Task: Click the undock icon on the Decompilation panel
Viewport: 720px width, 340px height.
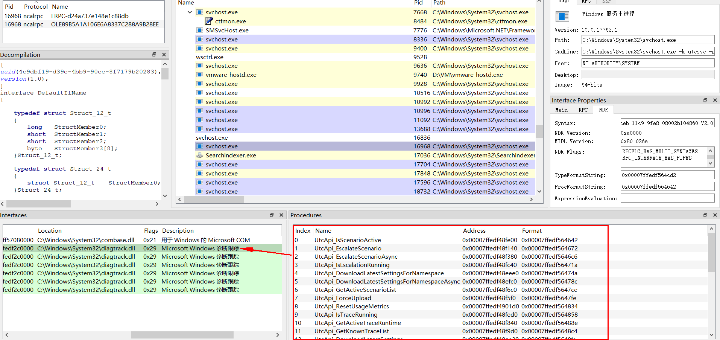Action: click(154, 54)
